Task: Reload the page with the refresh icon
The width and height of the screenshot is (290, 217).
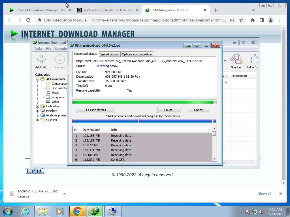Action: (x=28, y=20)
